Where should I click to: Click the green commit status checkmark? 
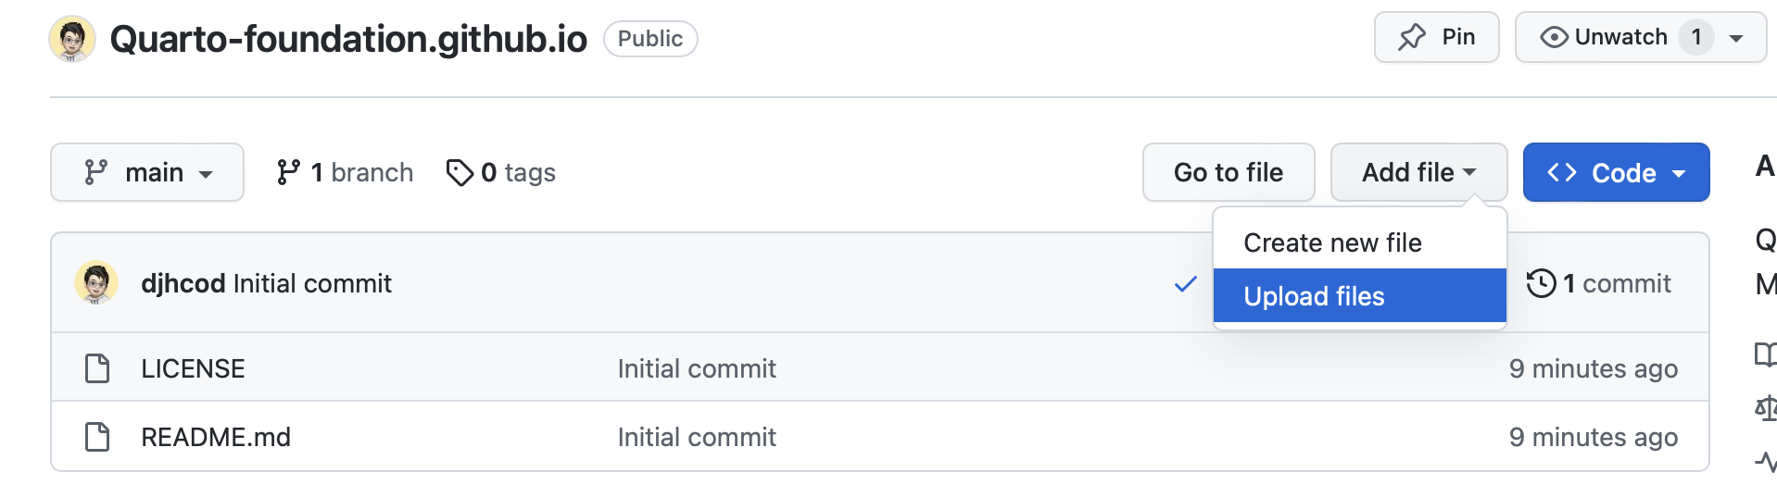[1185, 284]
